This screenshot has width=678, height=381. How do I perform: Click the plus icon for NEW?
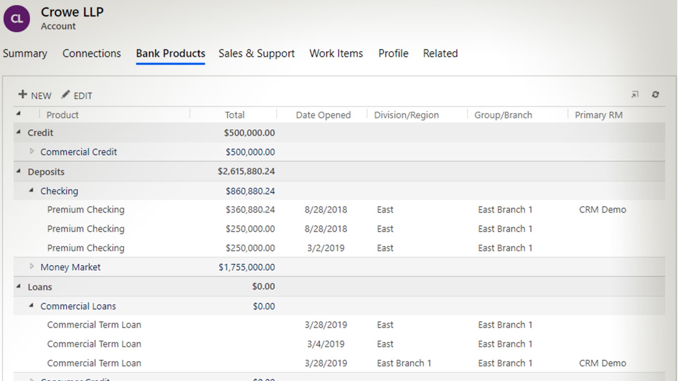[x=23, y=94]
